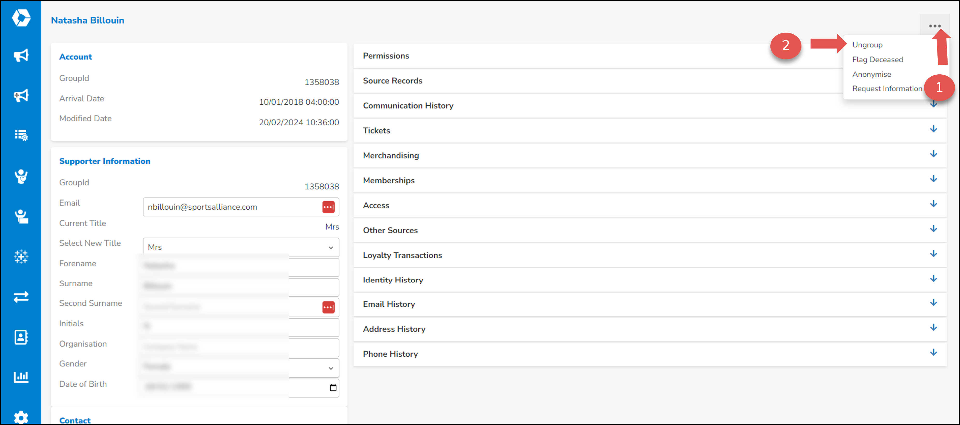Image resolution: width=960 pixels, height=425 pixels.
Task: Choose Flag Deceased from the menu
Action: pos(878,59)
